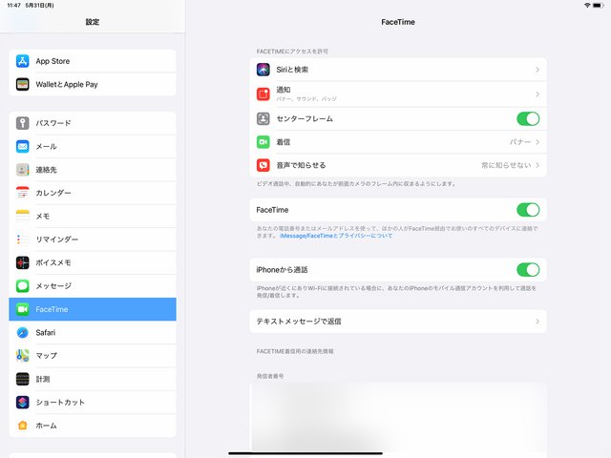The image size is (611, 458).
Task: Tap the 音声で知らせる phone icon
Action: 263,165
